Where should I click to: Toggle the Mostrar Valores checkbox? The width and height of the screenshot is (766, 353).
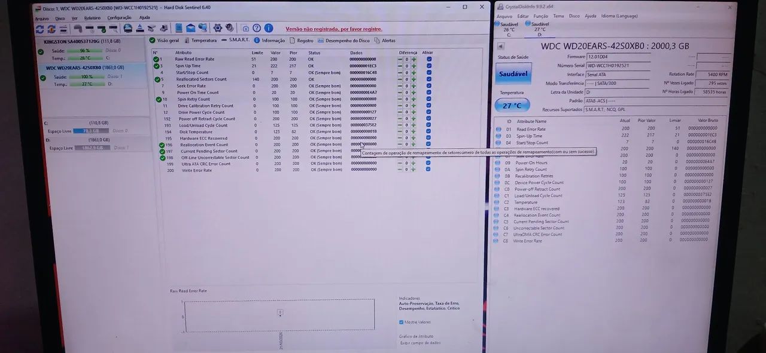point(401,322)
